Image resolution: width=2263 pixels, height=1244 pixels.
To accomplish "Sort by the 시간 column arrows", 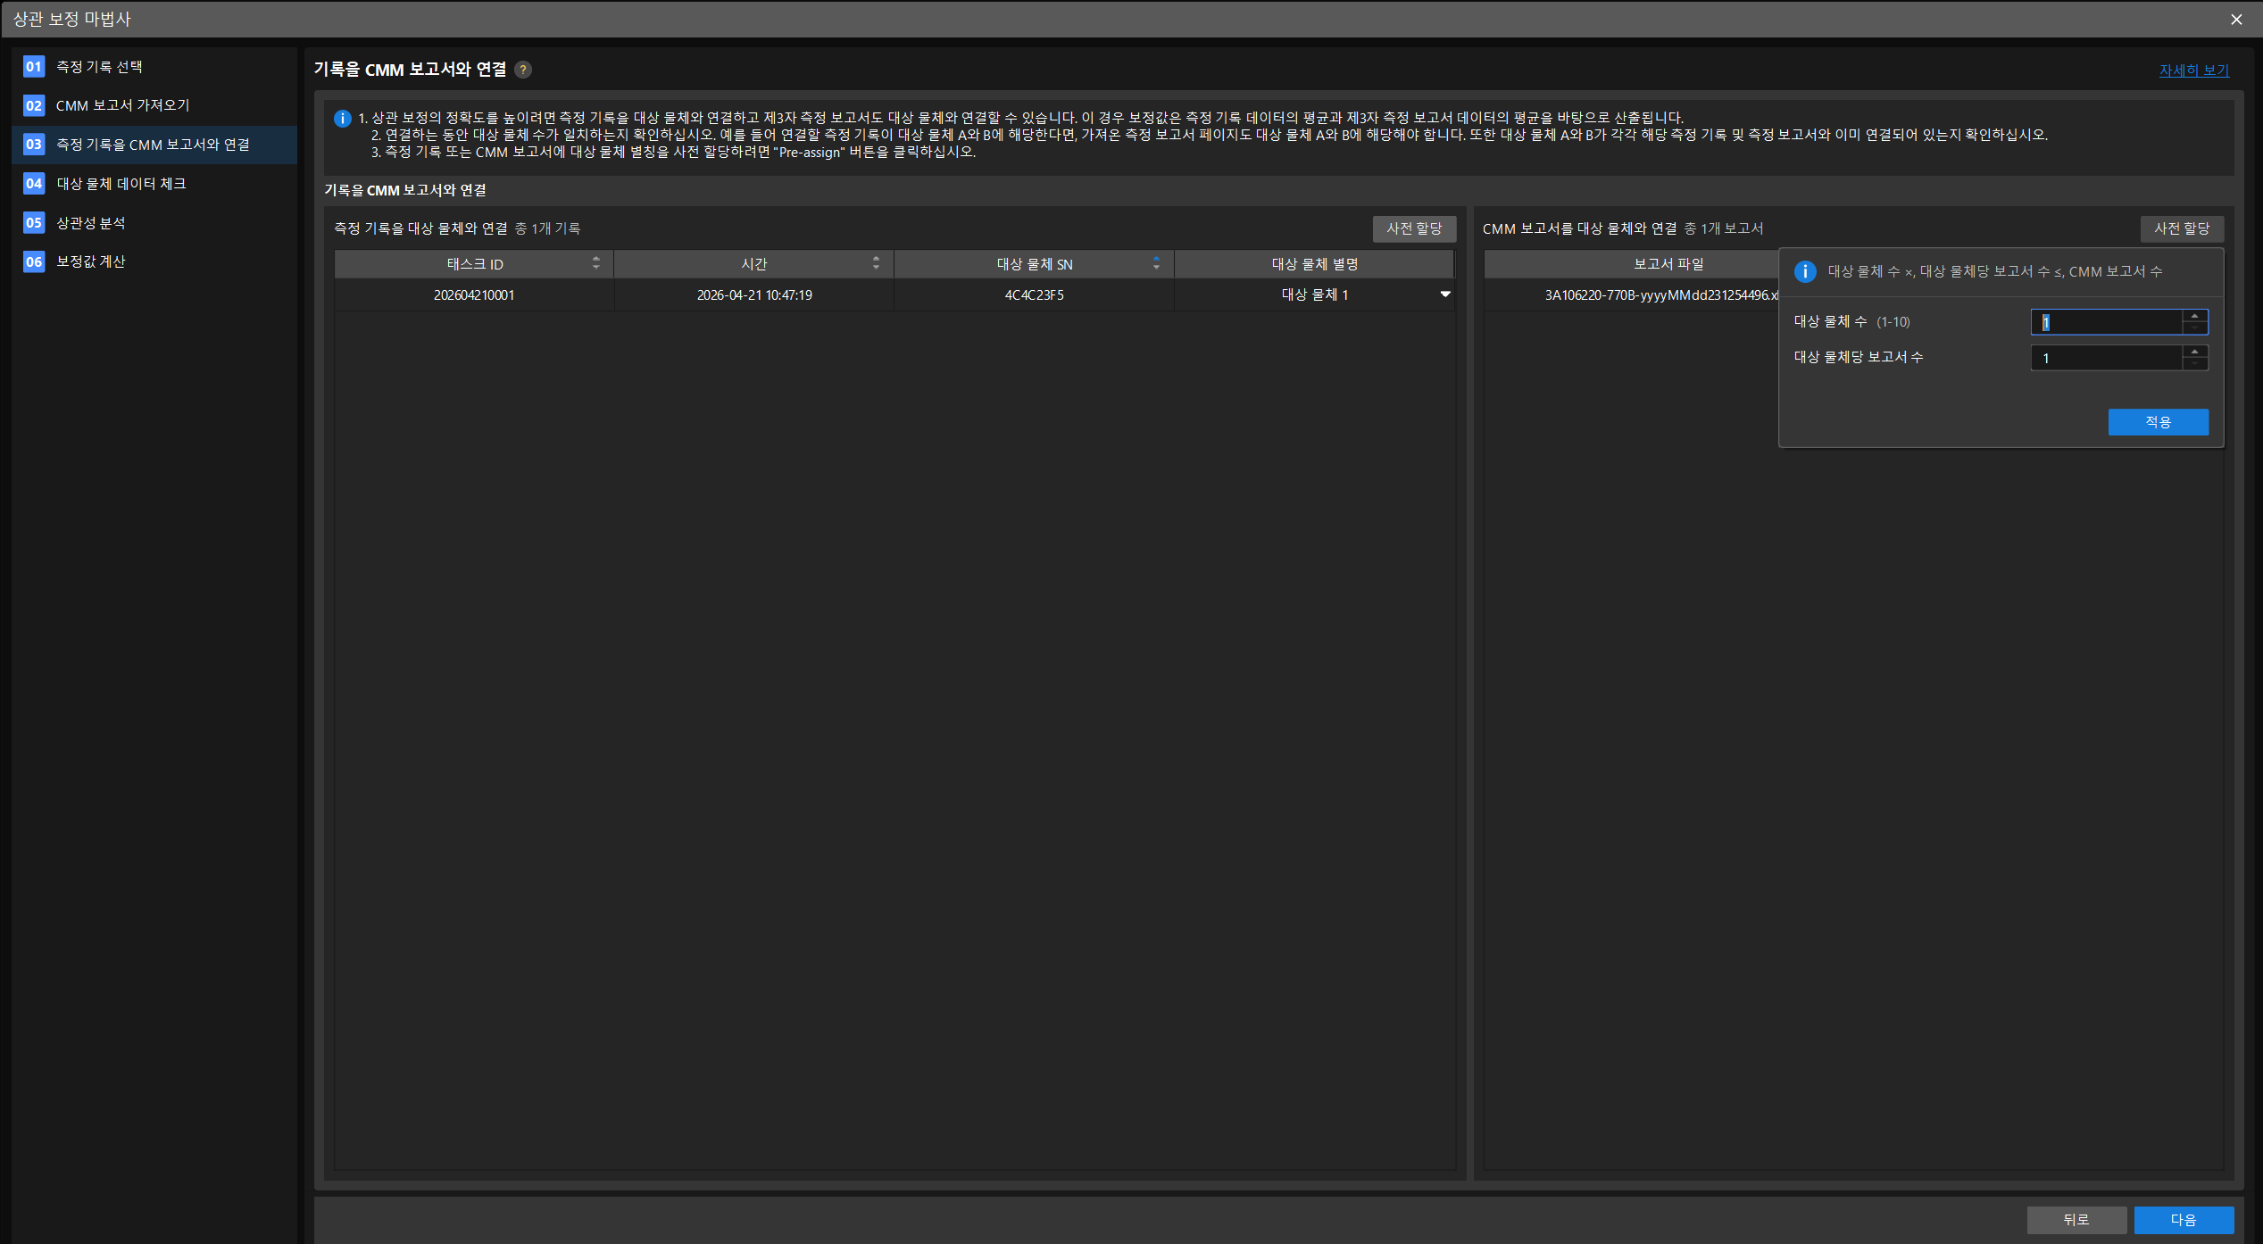I will [876, 263].
